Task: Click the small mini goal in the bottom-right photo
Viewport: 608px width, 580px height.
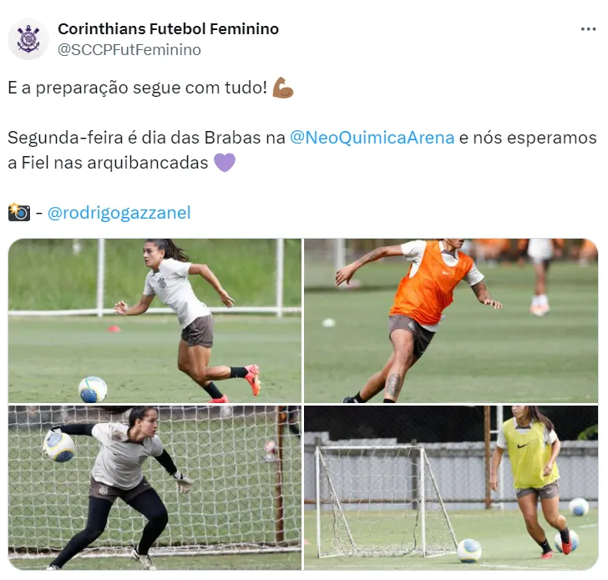Action: 386,501
